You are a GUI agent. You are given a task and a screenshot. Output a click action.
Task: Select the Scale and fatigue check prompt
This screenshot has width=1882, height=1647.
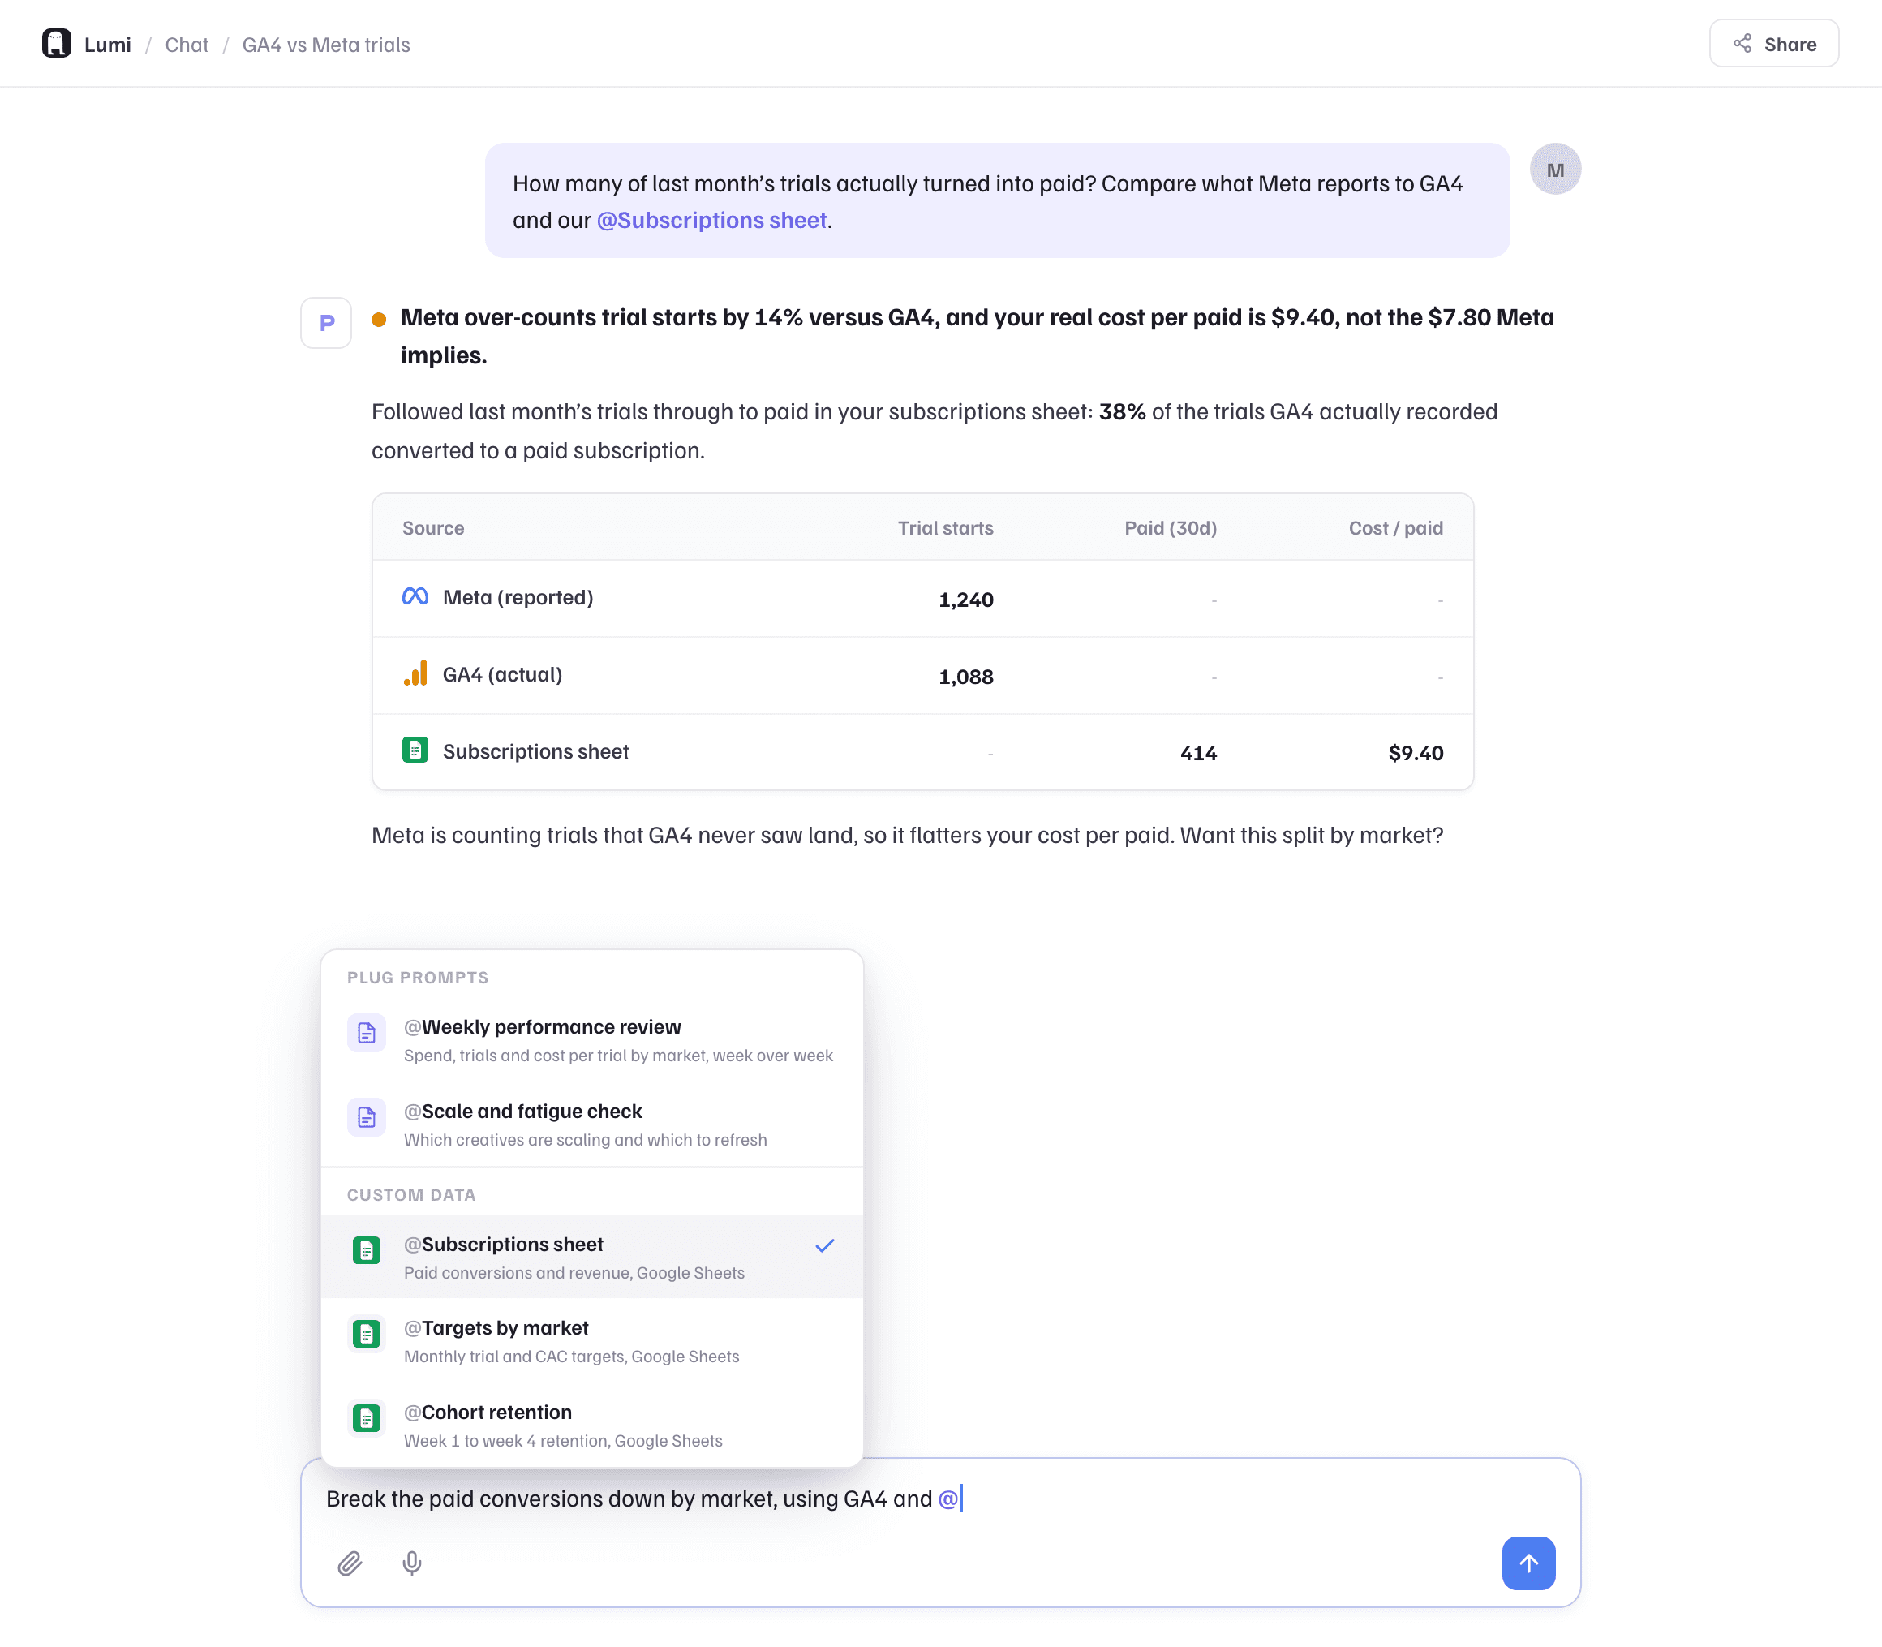tap(592, 1124)
